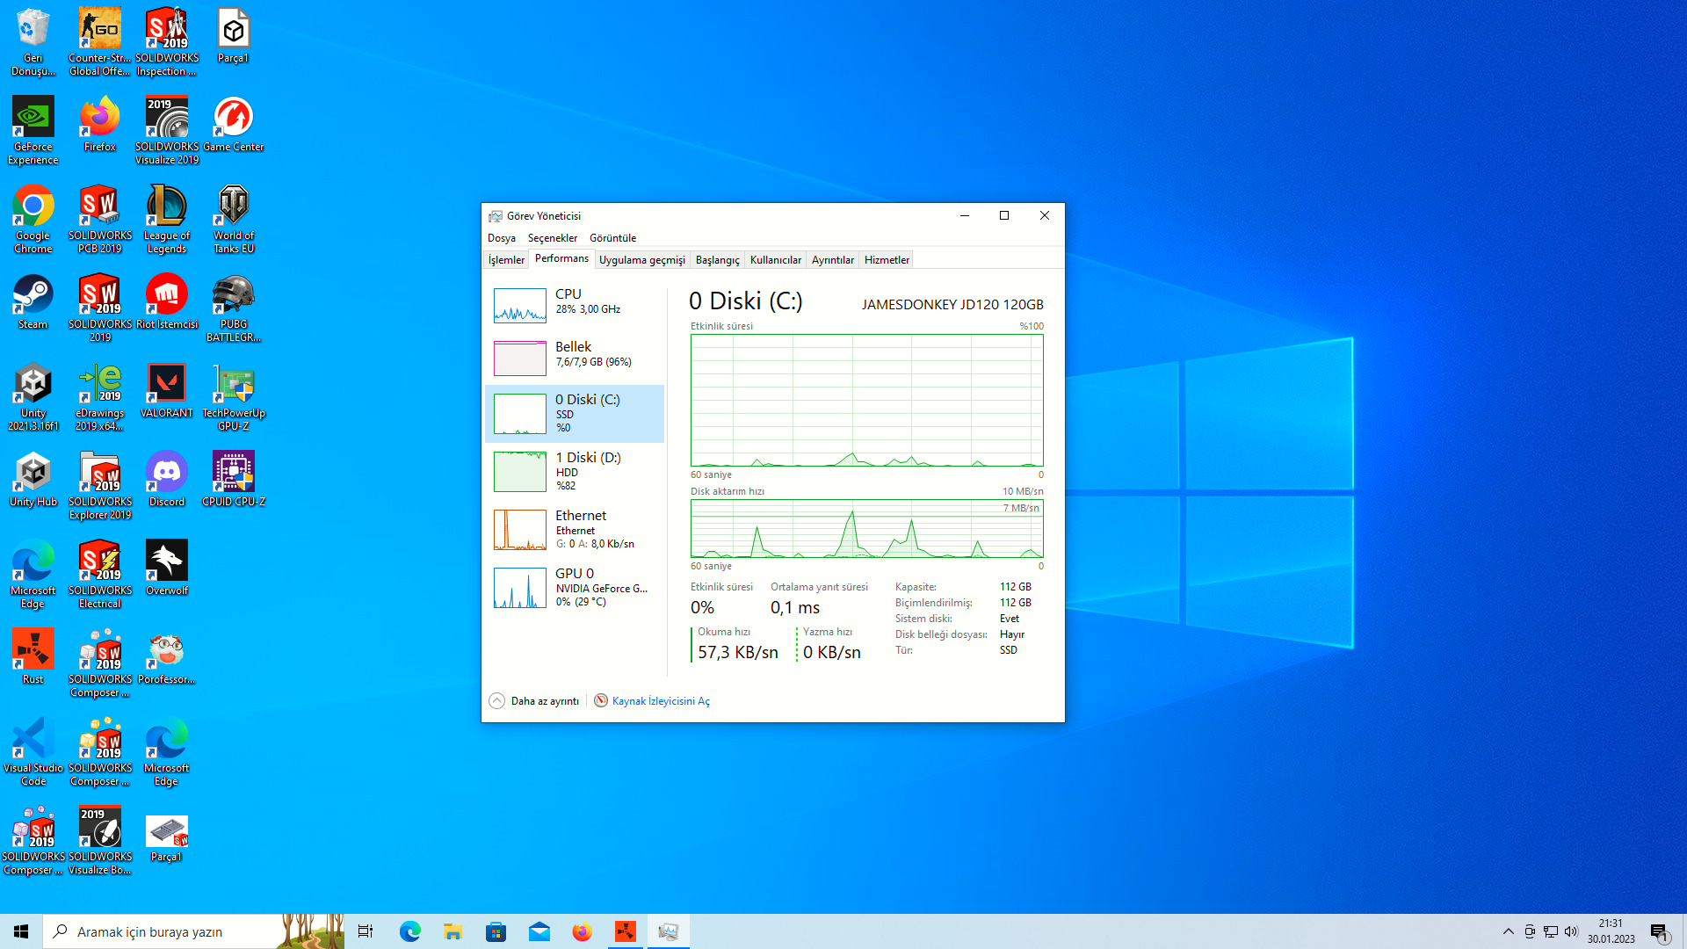Select the Ethernet performance item
1687x949 pixels.
(x=575, y=529)
